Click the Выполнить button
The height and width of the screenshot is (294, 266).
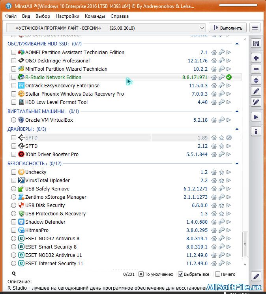coord(228,28)
